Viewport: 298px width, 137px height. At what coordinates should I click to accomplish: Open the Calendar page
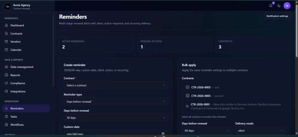pos(26,50)
